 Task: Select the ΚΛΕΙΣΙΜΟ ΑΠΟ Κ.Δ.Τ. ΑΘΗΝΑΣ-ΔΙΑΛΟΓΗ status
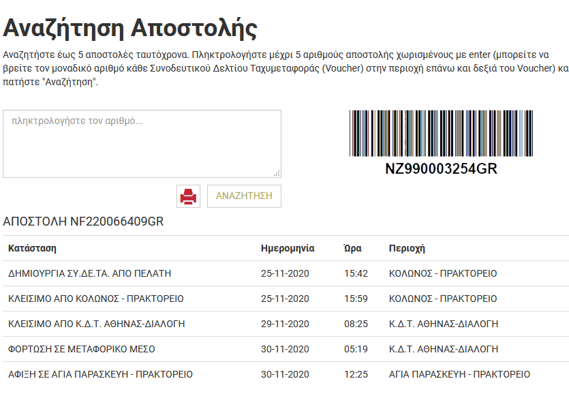[x=97, y=324]
